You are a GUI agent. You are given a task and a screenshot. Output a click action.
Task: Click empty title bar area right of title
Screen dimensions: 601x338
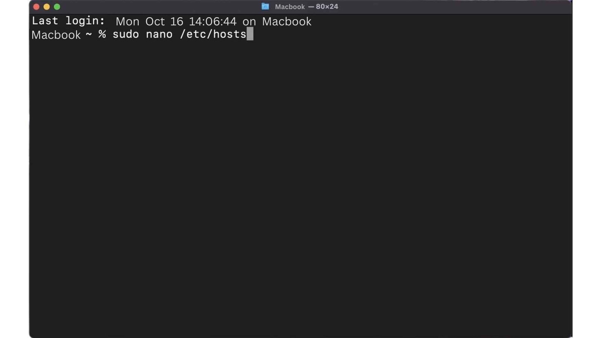point(451,7)
